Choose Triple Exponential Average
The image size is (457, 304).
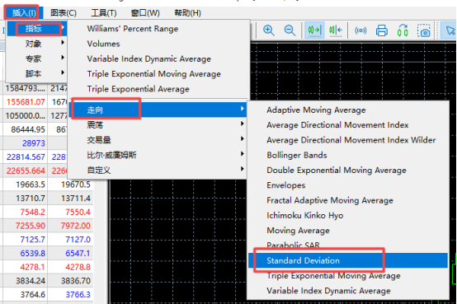click(x=138, y=89)
